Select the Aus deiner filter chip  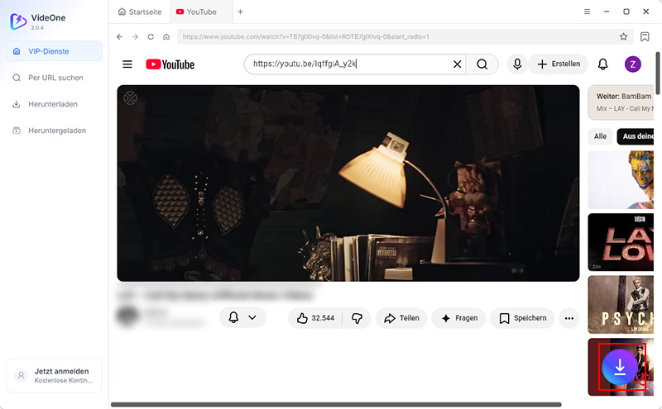click(636, 136)
